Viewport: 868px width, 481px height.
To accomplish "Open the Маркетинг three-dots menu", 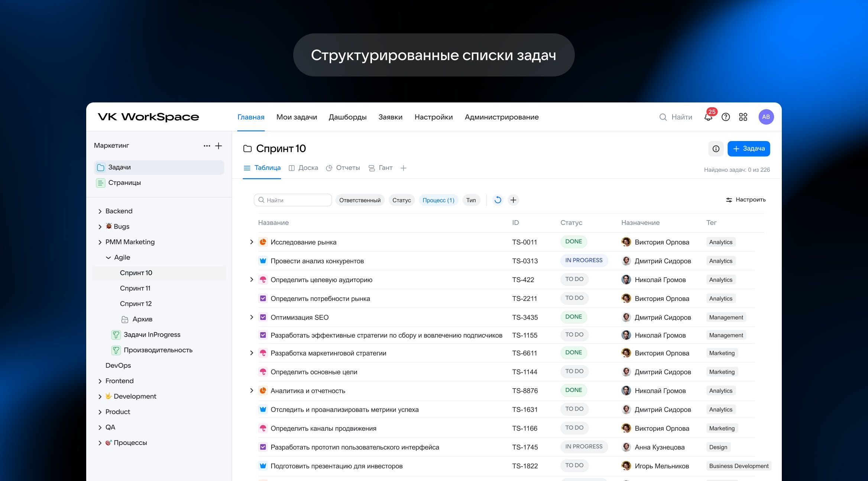I will click(x=207, y=146).
